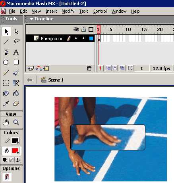Open the red fill color dropdown
The height and width of the screenshot is (183, 174).
point(15,151)
